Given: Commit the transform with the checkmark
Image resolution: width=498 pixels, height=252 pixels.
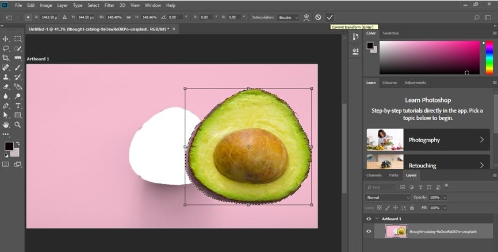Looking at the screenshot, I should coord(330,17).
